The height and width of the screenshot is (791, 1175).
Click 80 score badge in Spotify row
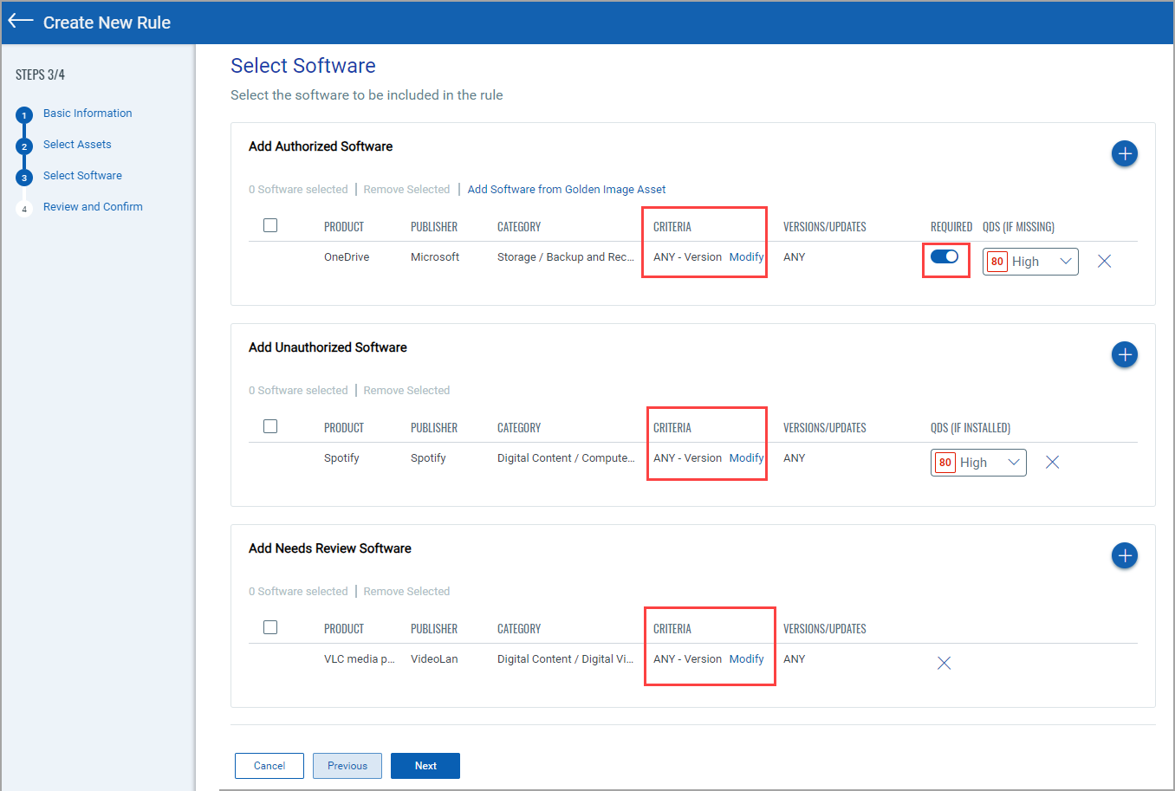click(945, 463)
